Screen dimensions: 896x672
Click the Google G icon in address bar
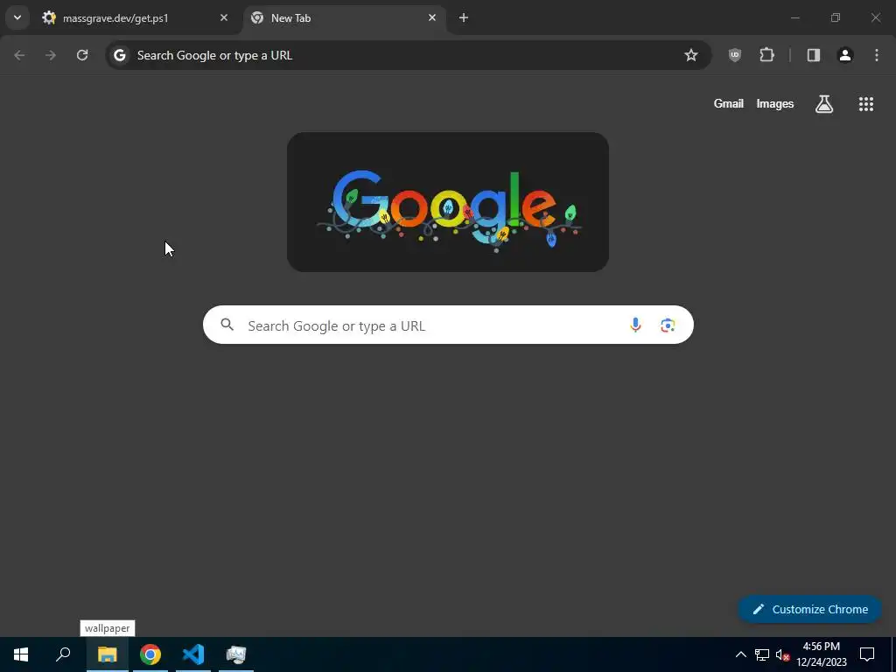pos(119,55)
